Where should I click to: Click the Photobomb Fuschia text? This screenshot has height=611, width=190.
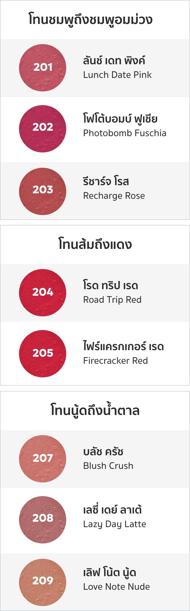click(125, 133)
